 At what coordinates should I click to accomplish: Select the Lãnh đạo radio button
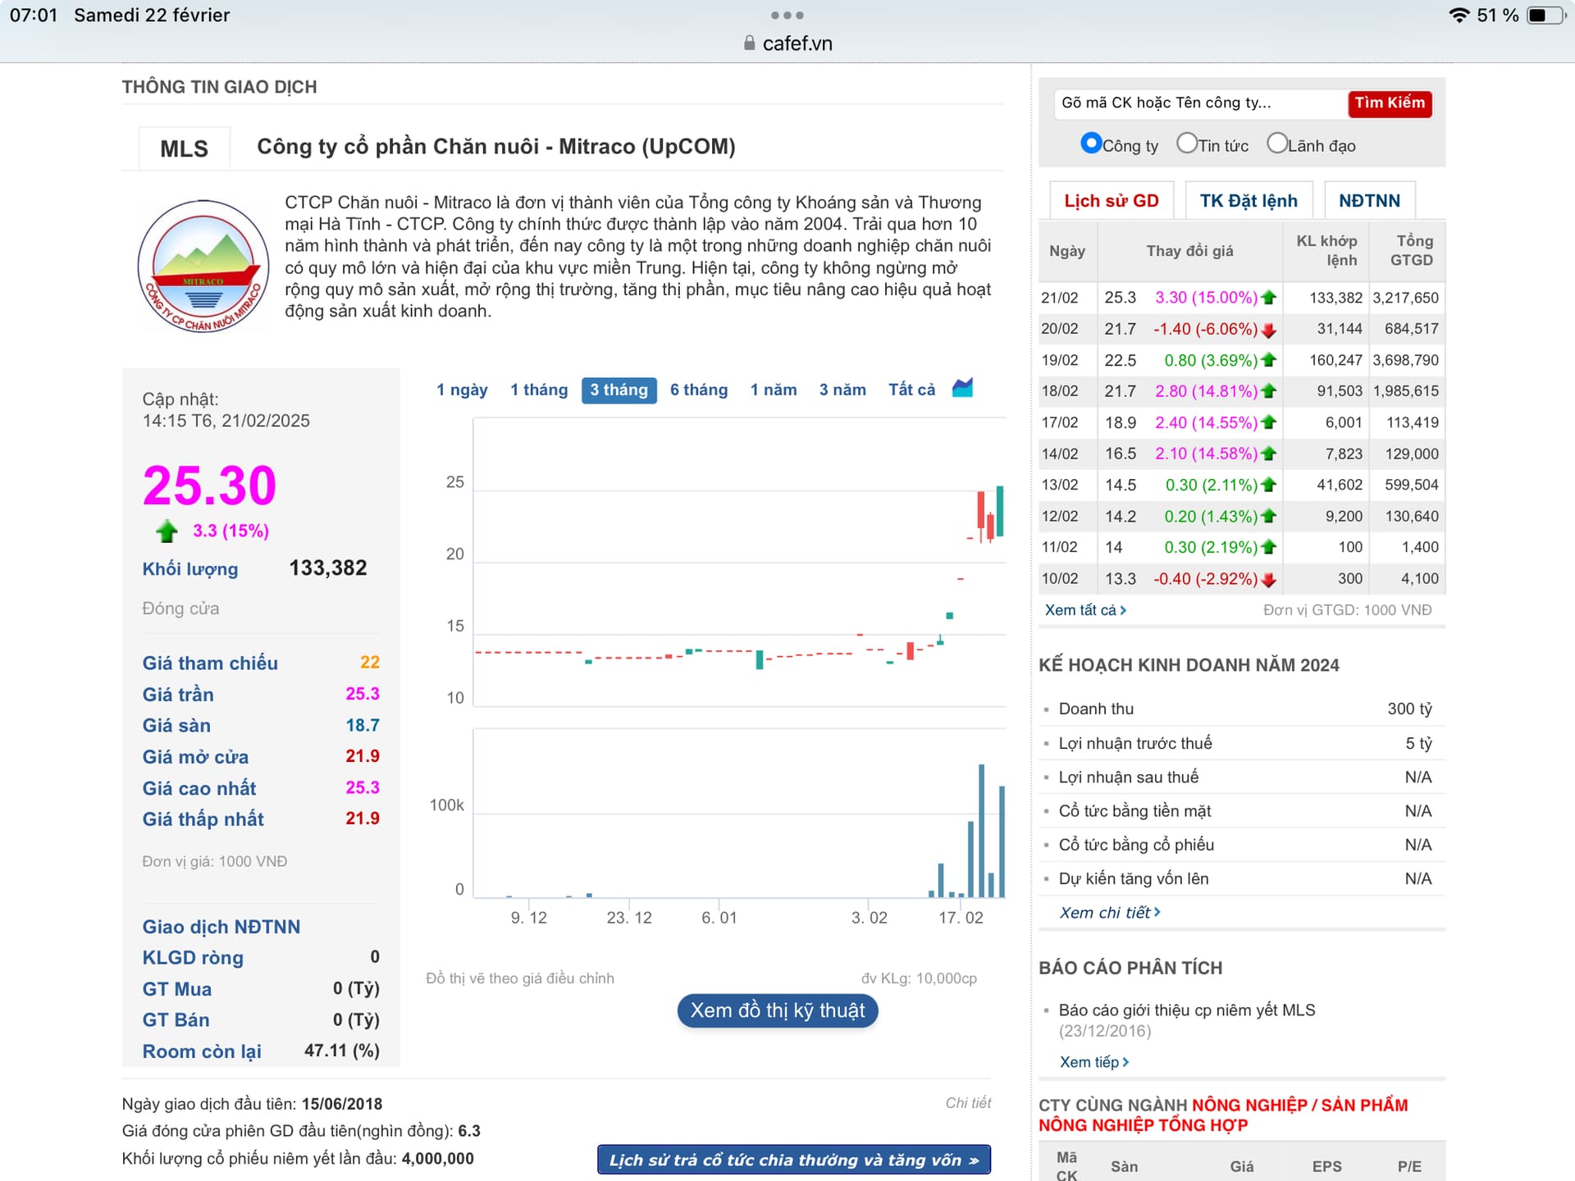[x=1276, y=144]
